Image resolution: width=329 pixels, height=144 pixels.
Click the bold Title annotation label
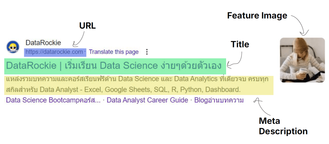(240, 44)
